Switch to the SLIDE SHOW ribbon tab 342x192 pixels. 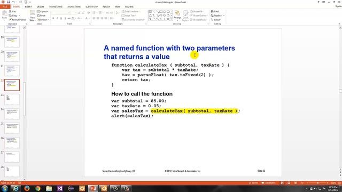coord(91,7)
